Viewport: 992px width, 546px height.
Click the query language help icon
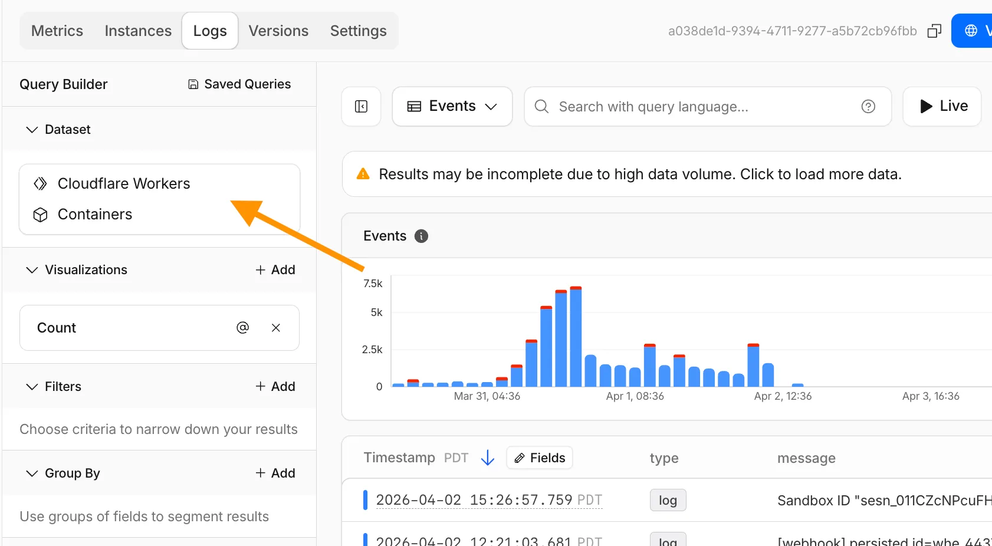(x=868, y=106)
